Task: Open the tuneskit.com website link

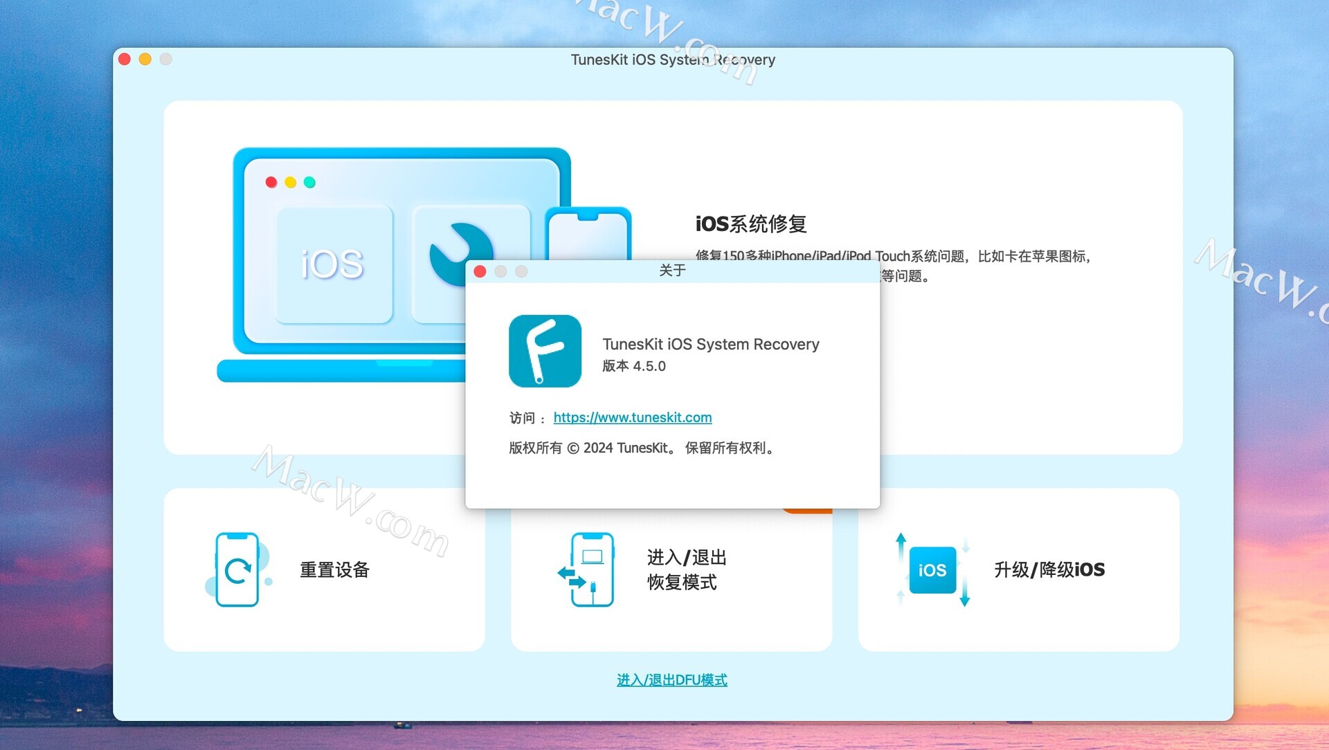Action: click(633, 417)
